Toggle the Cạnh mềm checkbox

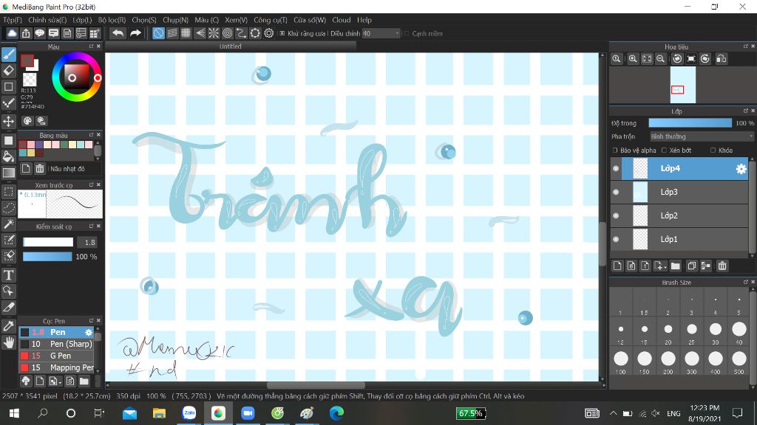coord(407,33)
